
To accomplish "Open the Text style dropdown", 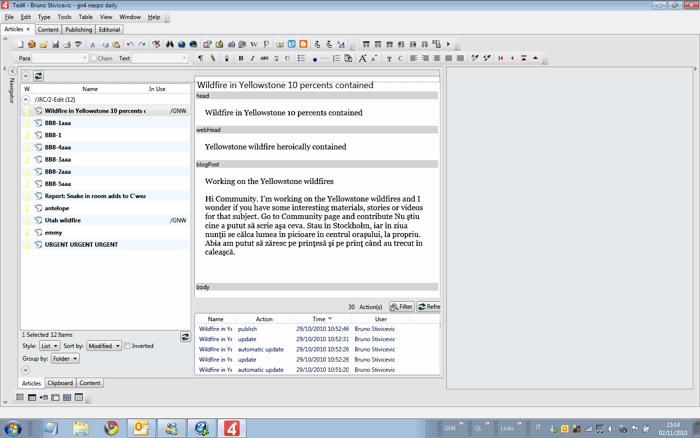I will pos(160,58).
